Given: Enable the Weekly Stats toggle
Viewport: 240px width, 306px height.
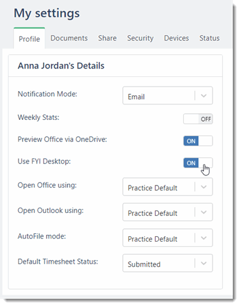Looking at the screenshot, I should (x=198, y=119).
